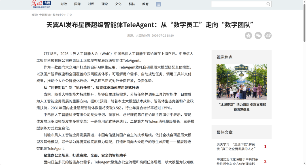Open the 科技 navigation item
The height and width of the screenshot is (165, 306).
coord(132,4)
